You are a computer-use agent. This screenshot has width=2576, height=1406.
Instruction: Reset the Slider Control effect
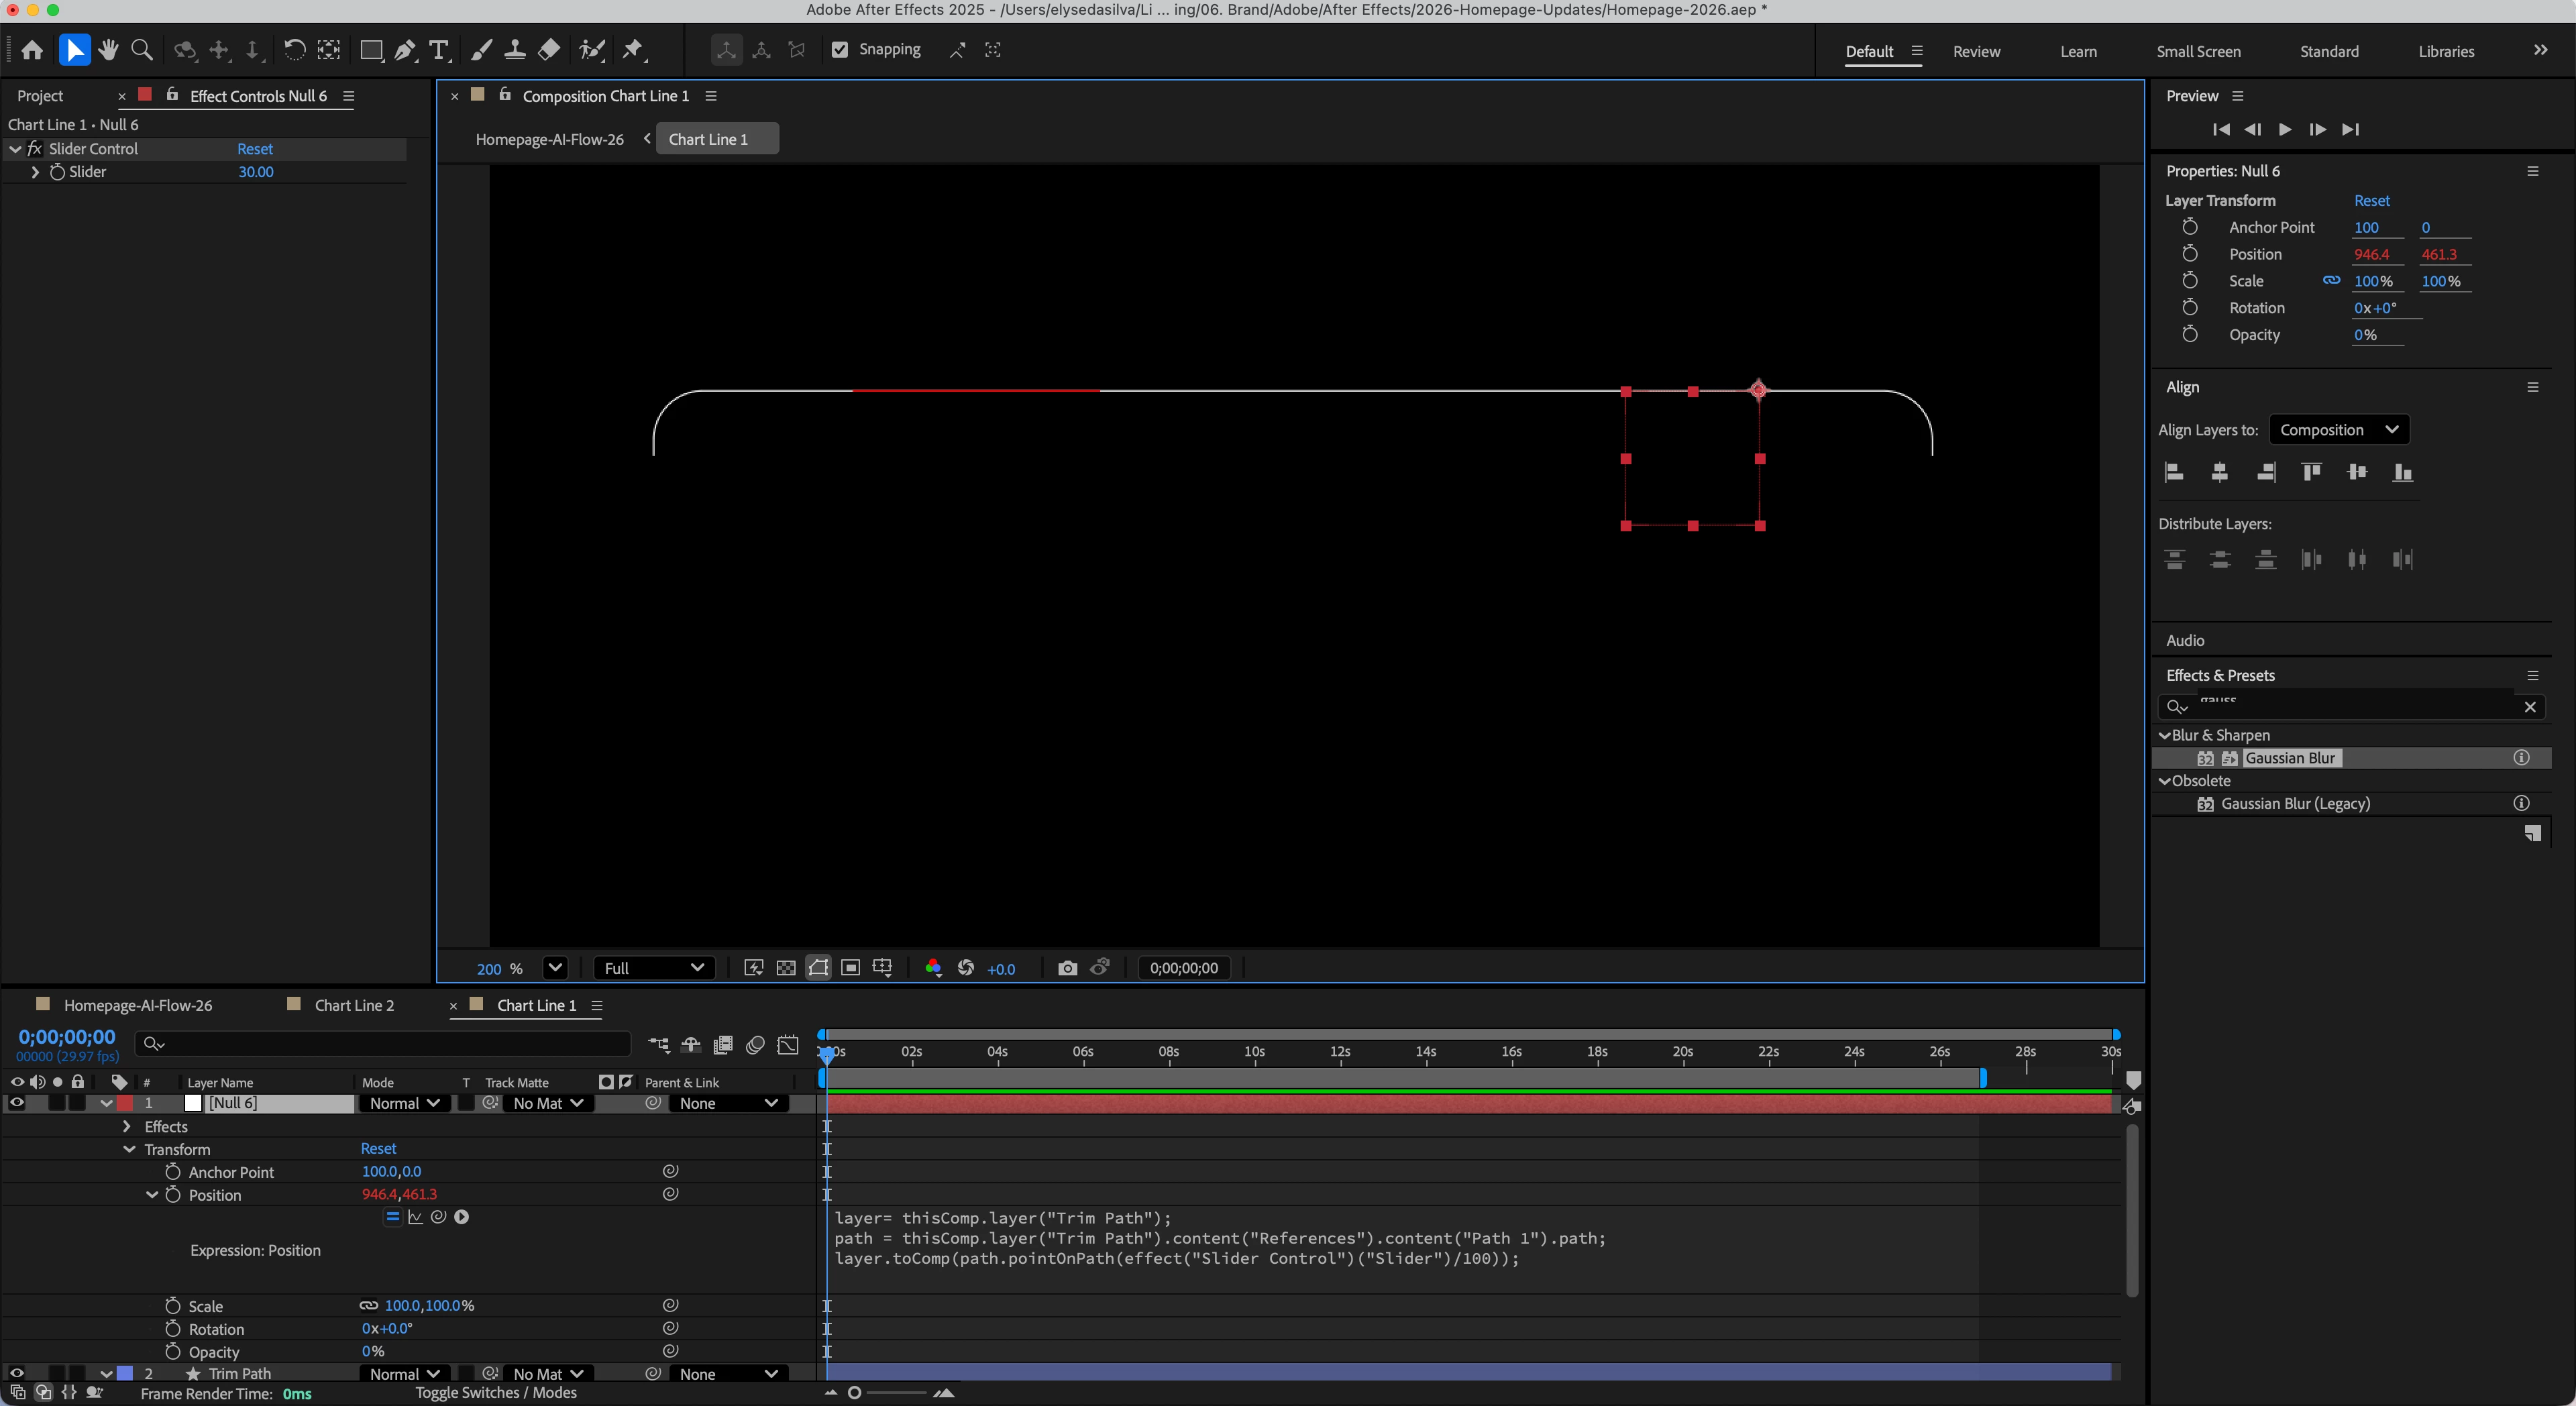tap(255, 149)
